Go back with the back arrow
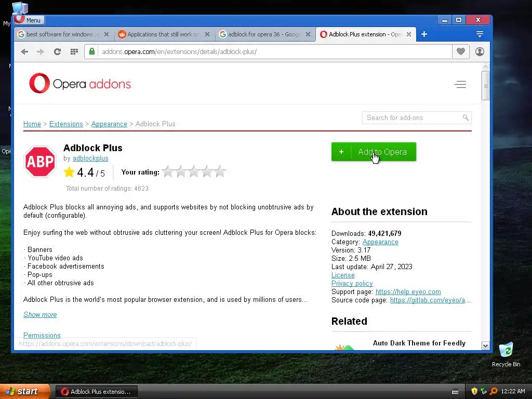The height and width of the screenshot is (399, 532). tap(24, 51)
